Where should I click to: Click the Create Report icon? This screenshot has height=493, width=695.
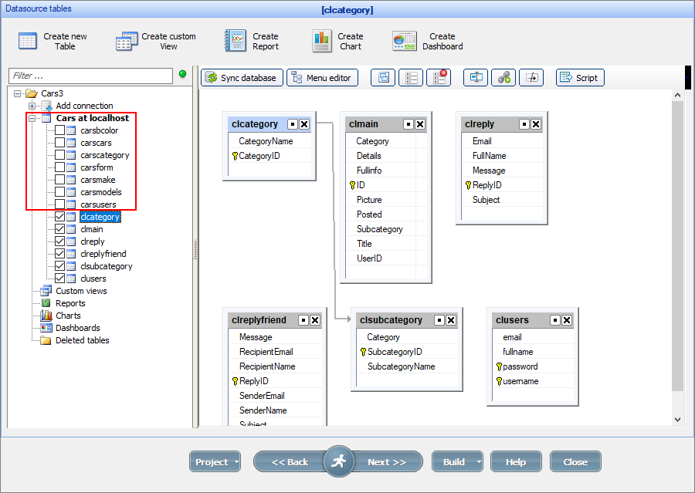click(x=235, y=42)
